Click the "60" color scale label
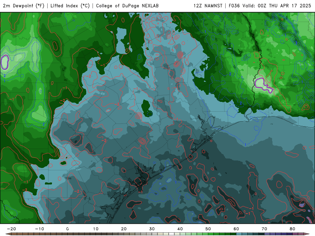 click(x=236, y=229)
